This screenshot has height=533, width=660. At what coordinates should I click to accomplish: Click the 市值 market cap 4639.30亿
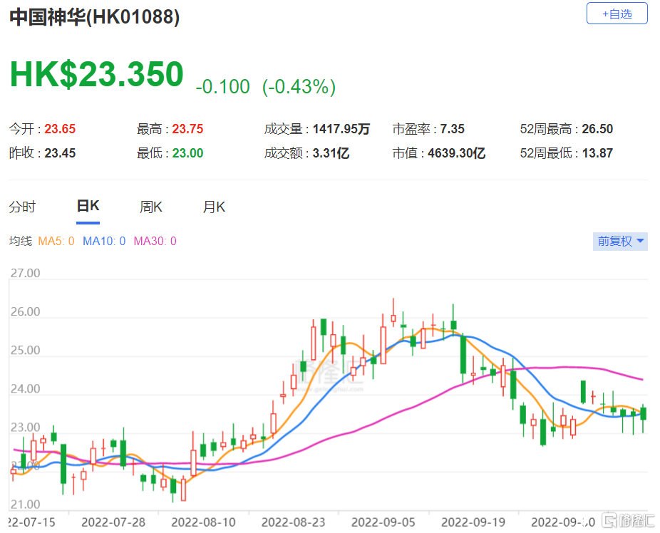click(x=457, y=153)
